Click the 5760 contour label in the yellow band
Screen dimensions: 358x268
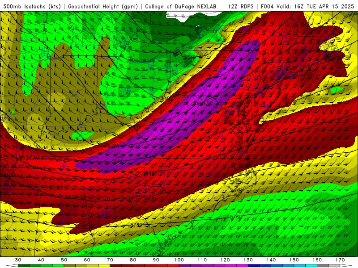[136, 225]
